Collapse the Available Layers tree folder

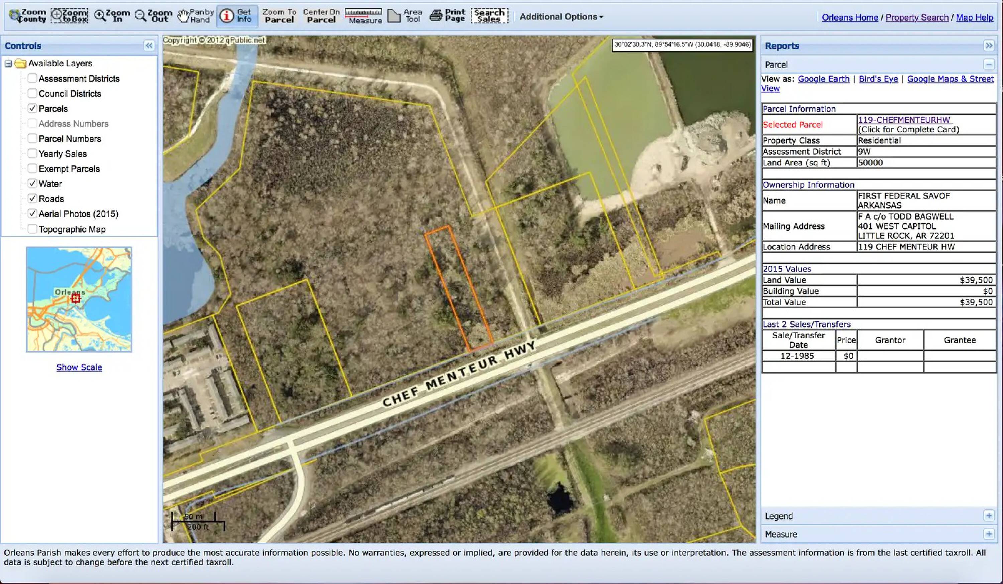point(8,64)
